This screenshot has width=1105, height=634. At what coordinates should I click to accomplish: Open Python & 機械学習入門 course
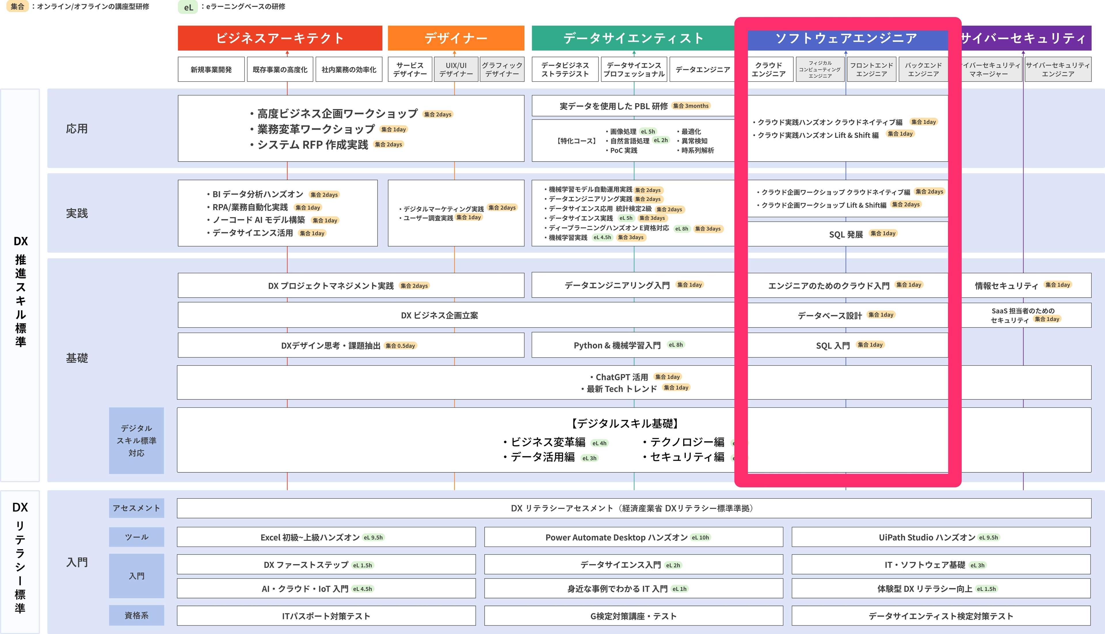(x=617, y=345)
